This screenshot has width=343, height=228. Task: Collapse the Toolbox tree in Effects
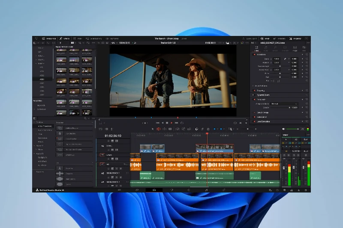(34, 122)
